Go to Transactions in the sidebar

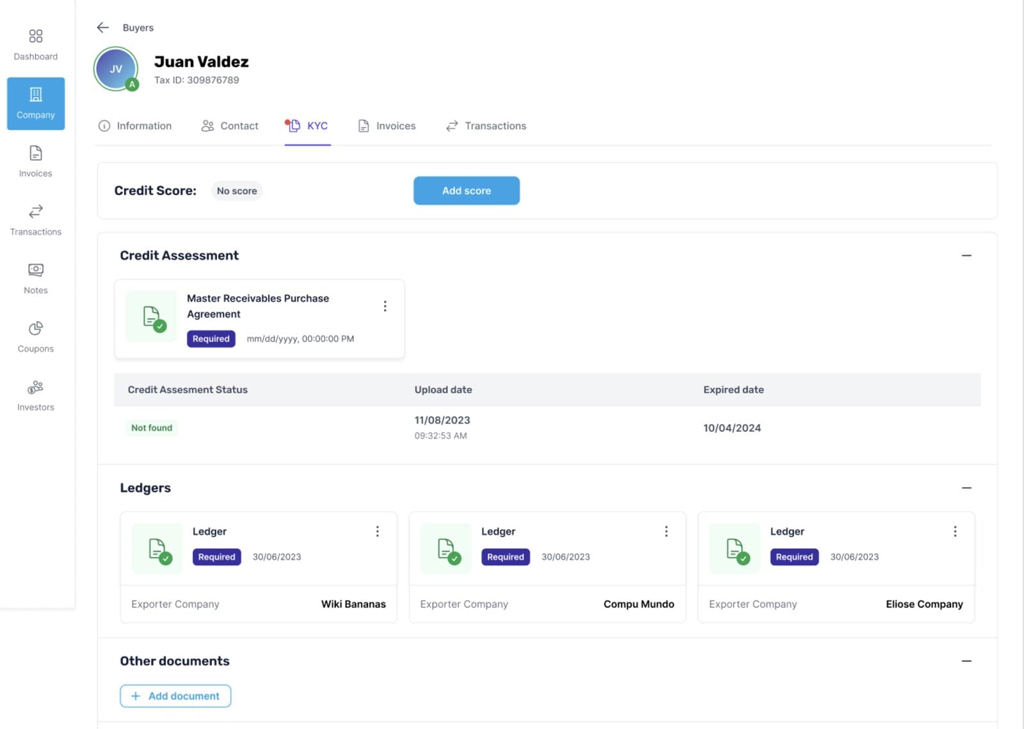coord(36,220)
